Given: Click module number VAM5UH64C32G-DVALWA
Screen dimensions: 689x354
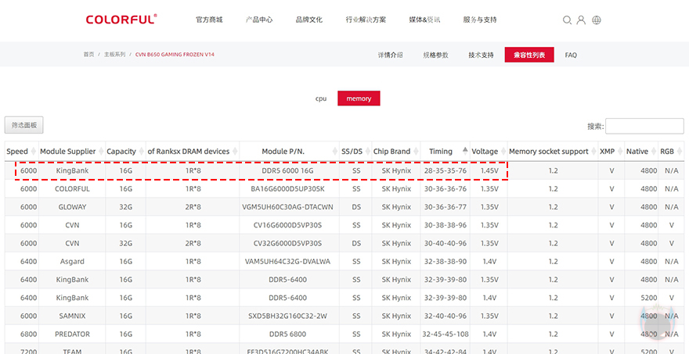Looking at the screenshot, I should [289, 262].
